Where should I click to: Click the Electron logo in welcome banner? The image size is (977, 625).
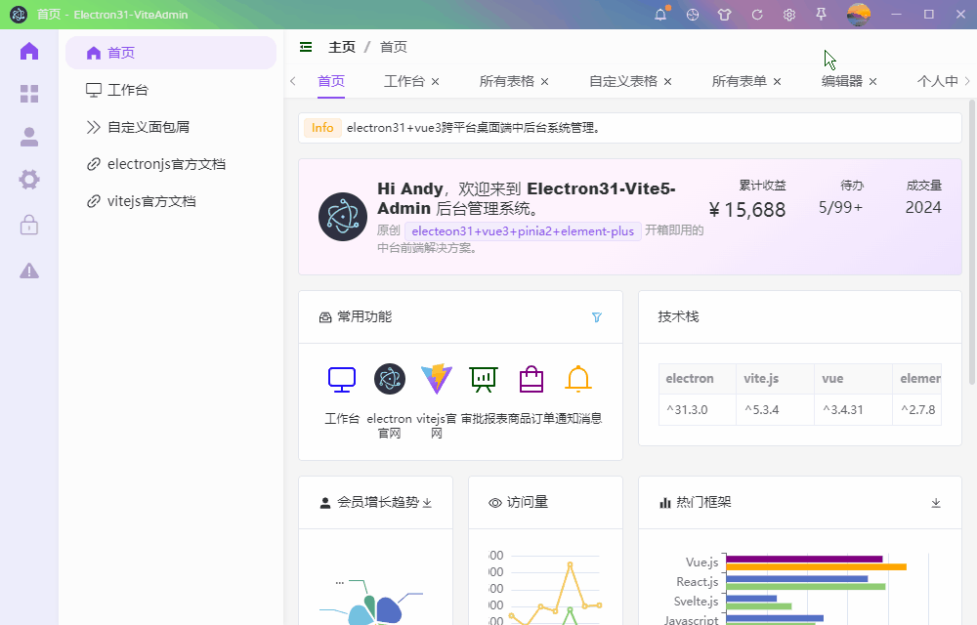click(x=343, y=217)
